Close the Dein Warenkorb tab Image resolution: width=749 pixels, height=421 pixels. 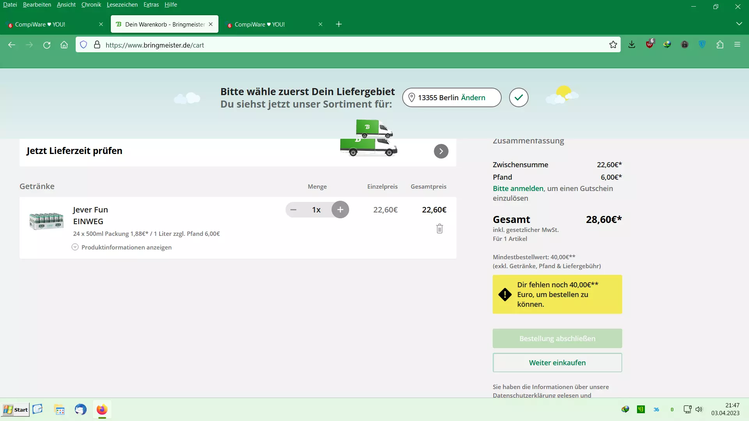211,24
